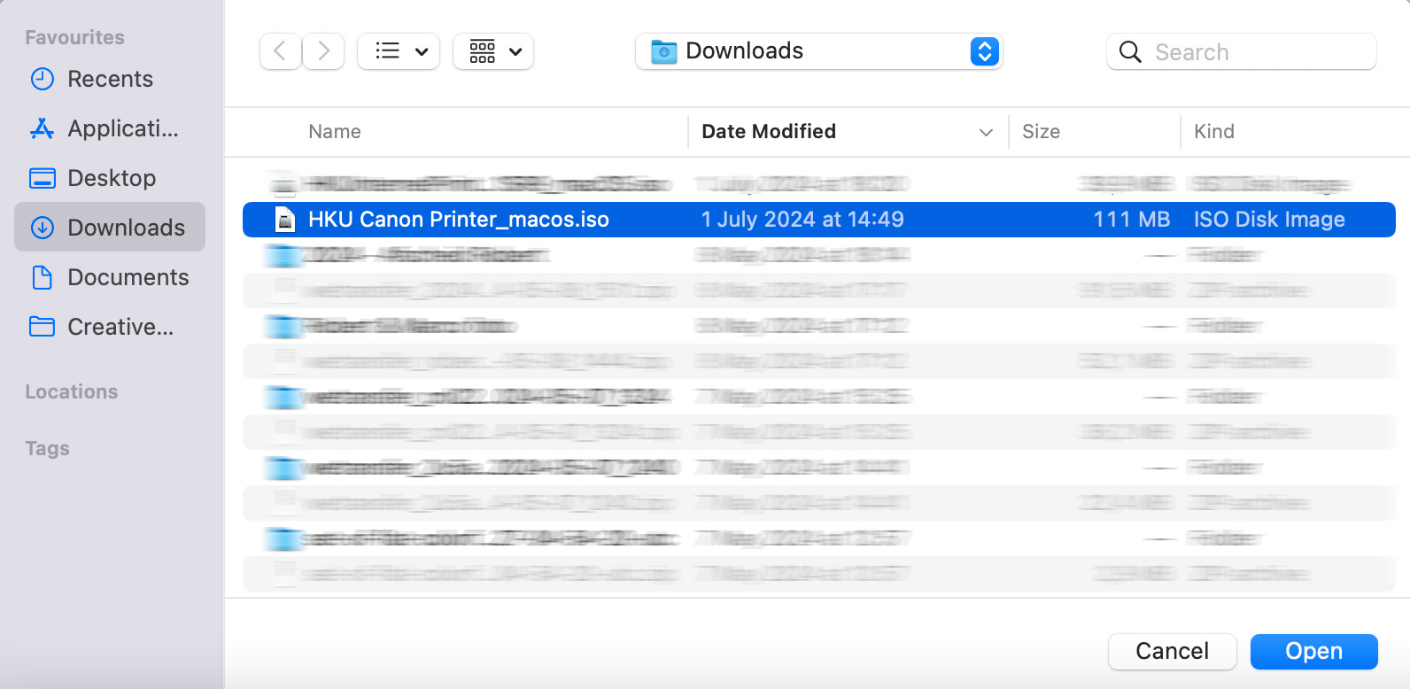Click the Applications icon in sidebar

click(x=43, y=128)
